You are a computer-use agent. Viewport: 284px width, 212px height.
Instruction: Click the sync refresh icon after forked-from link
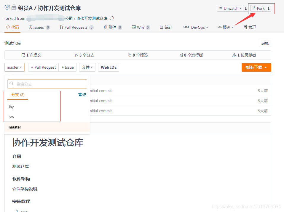coord(112,18)
